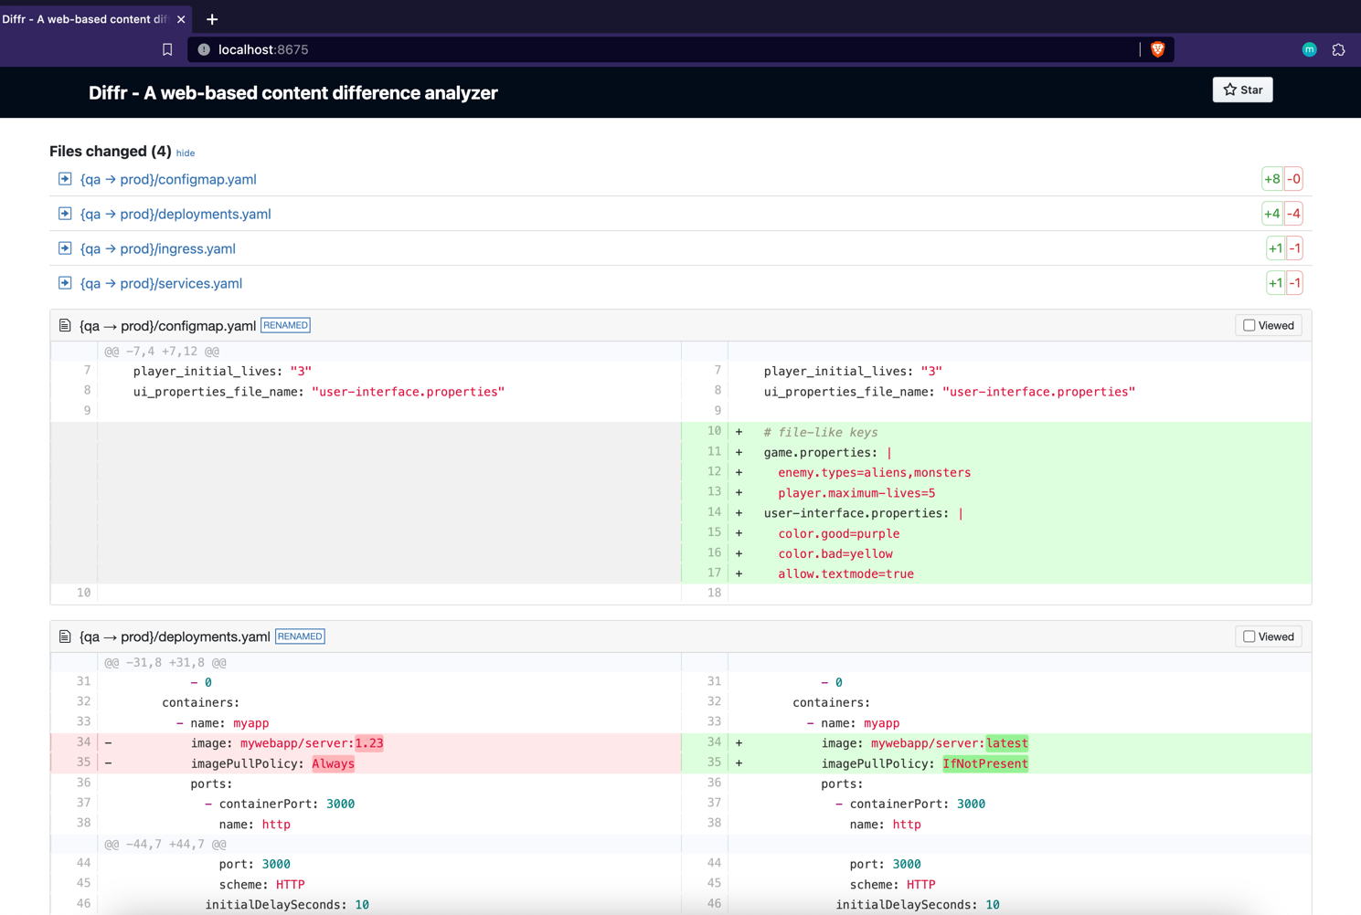Click the +8 additions badge for configmap.yaml
The width and height of the screenshot is (1361, 915).
coord(1272,179)
